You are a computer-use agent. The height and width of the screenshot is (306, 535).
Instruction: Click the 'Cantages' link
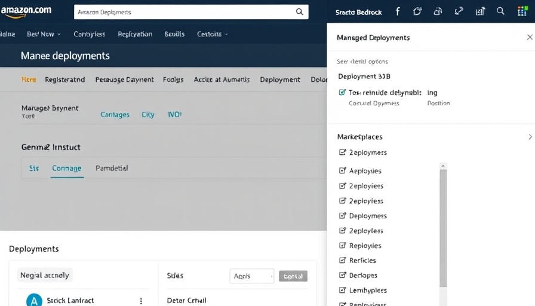[x=115, y=115]
